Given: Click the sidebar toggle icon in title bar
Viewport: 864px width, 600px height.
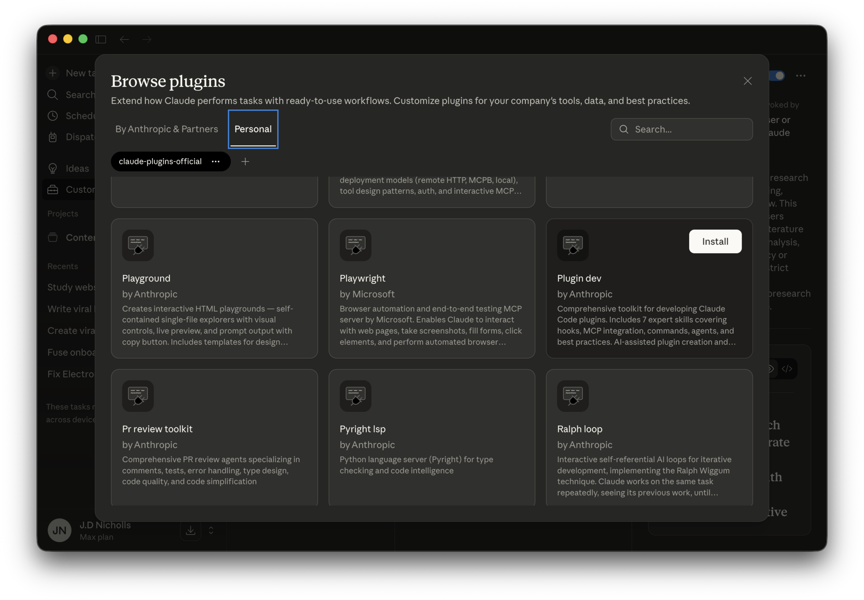Looking at the screenshot, I should pyautogui.click(x=101, y=40).
